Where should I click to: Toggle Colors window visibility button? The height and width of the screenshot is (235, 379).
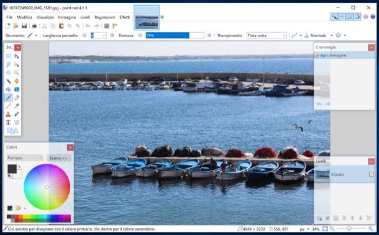point(357,17)
